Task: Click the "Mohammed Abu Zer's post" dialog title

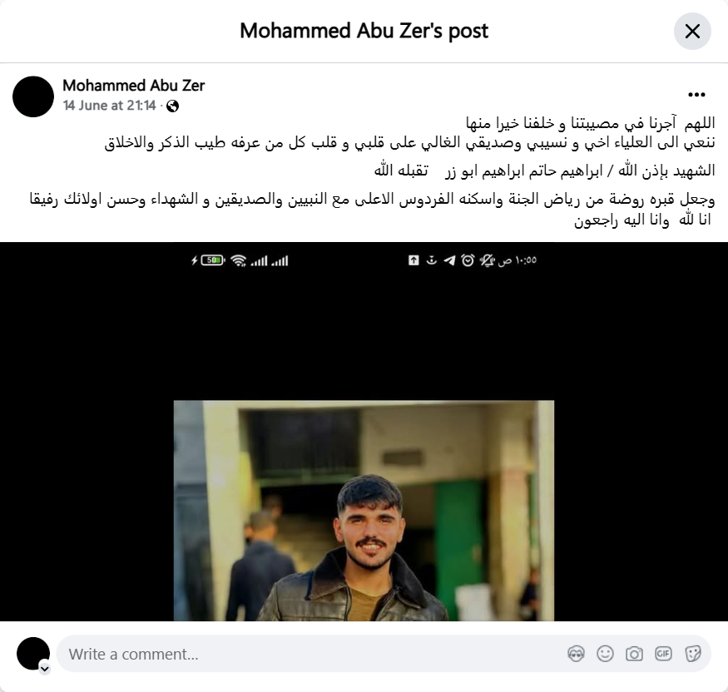Action: tap(364, 31)
